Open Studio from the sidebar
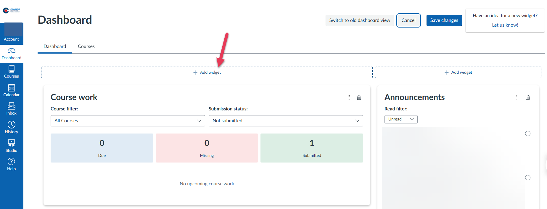 tap(11, 146)
